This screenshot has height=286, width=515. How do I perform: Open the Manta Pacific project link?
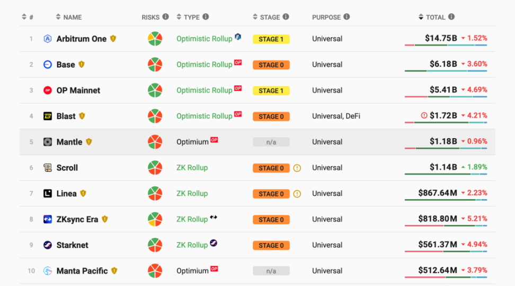[82, 271]
